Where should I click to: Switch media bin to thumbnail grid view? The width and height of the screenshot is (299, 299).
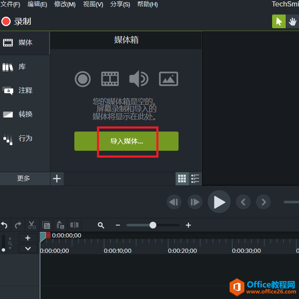(182, 179)
